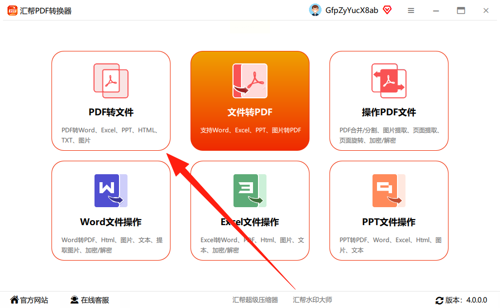Click the version refresh icon

pyautogui.click(x=439, y=301)
